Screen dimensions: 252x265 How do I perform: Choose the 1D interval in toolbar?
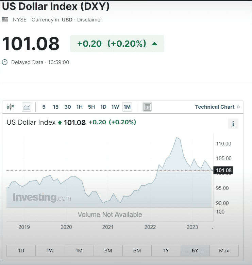[103, 107]
